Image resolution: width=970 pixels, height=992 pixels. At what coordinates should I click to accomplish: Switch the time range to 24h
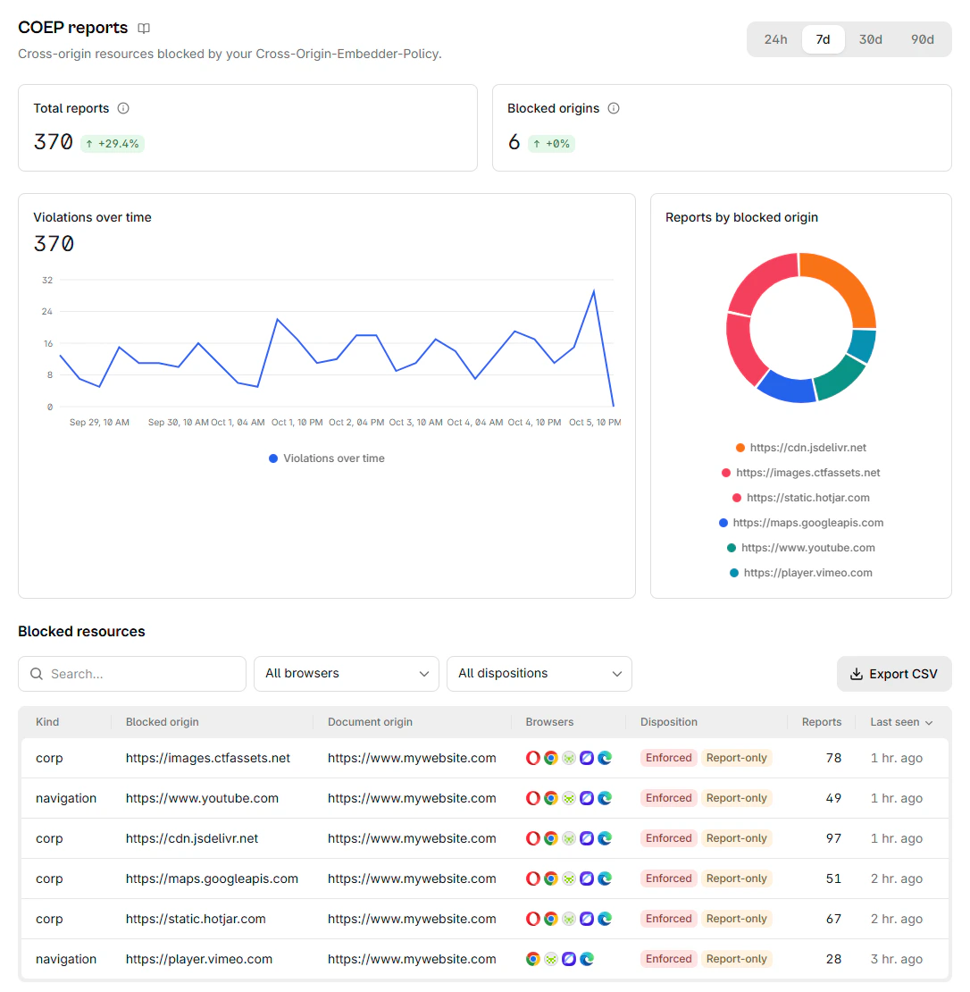pos(775,39)
